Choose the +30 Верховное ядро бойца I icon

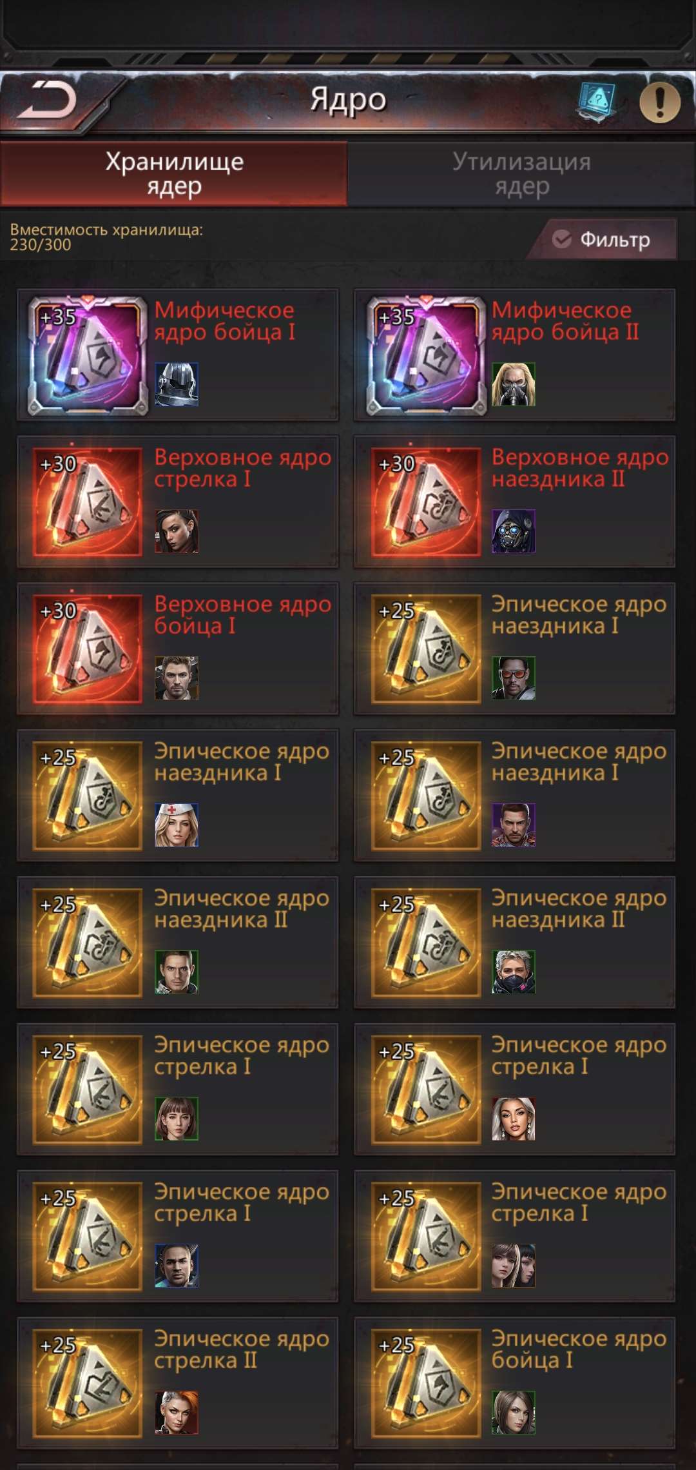click(88, 649)
